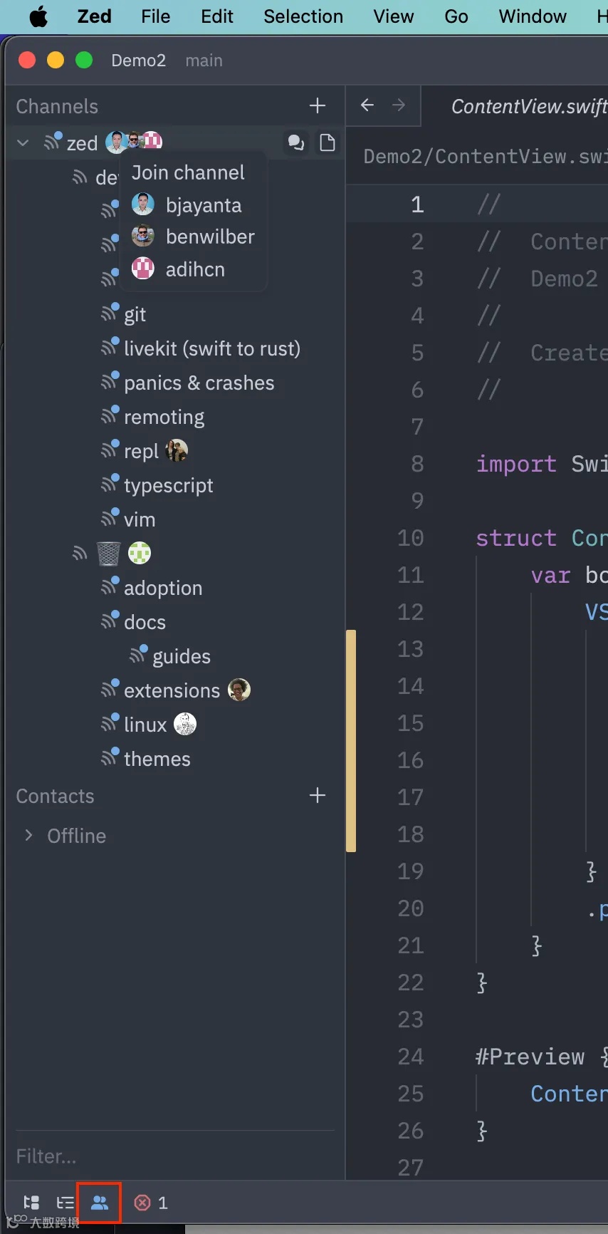Toggle the project panel icon
608x1234 pixels.
pos(31,1203)
